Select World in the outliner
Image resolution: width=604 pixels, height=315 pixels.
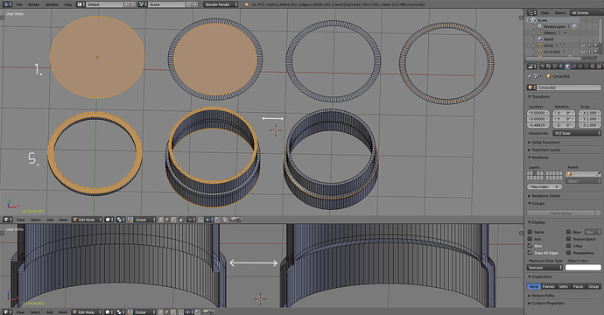pyautogui.click(x=548, y=39)
